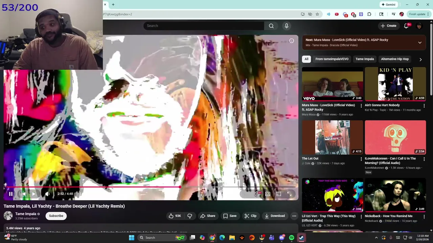Open a new browser tab

click(x=113, y=4)
